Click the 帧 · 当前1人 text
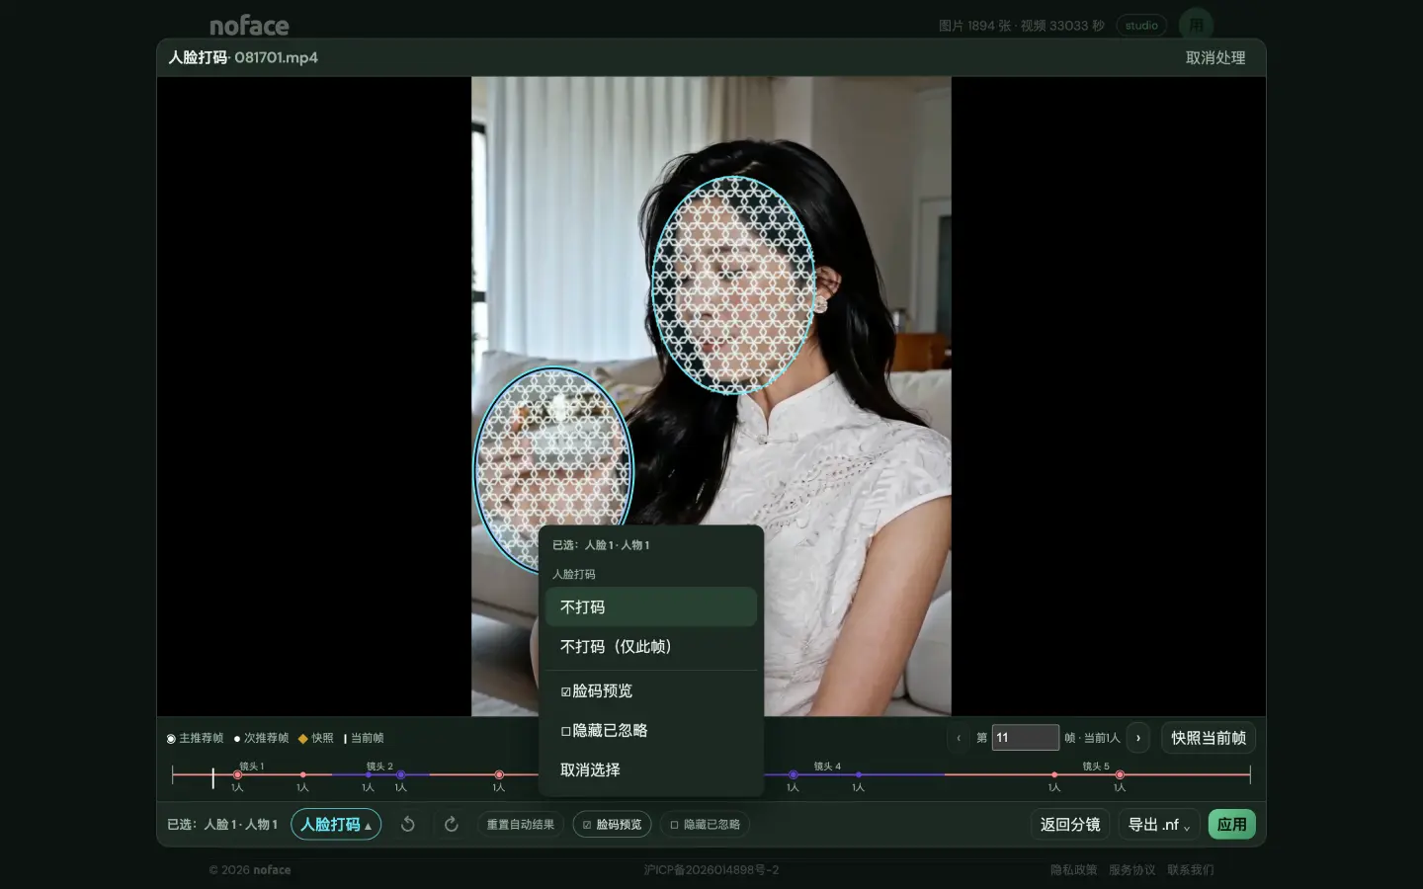 1092,738
